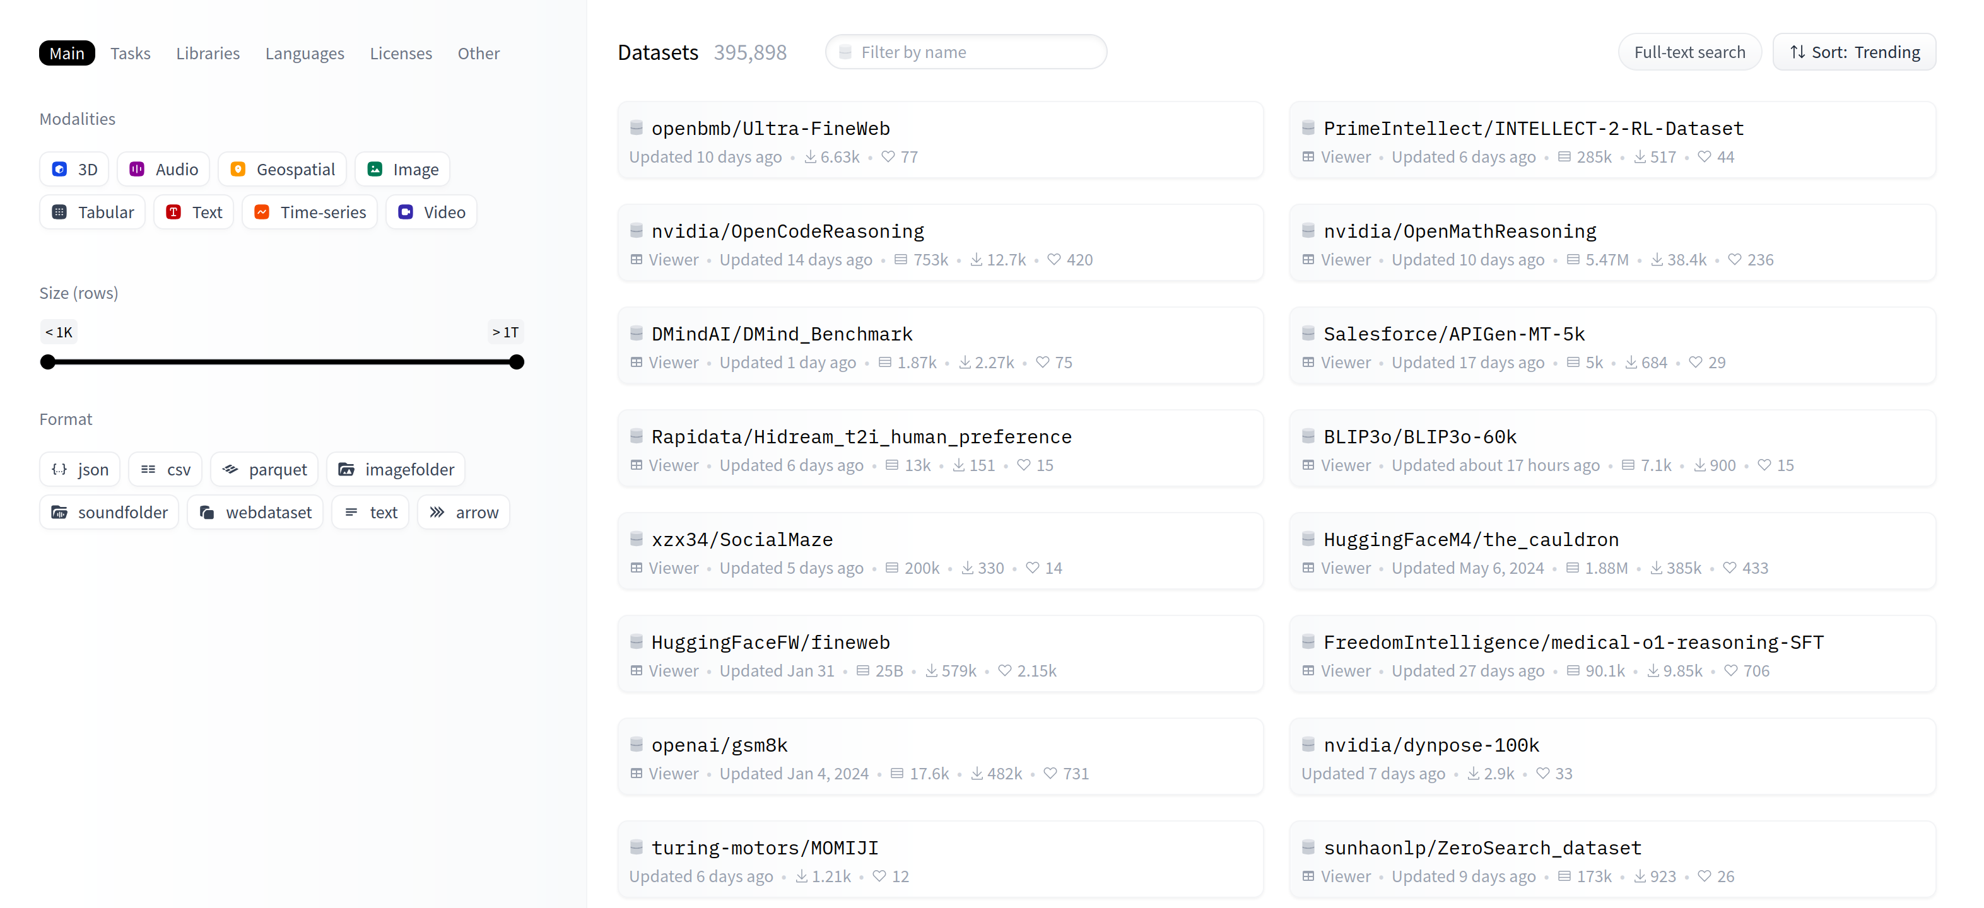Toggle the Image modality filter
Screen dimensions: 1984x908
[402, 170]
